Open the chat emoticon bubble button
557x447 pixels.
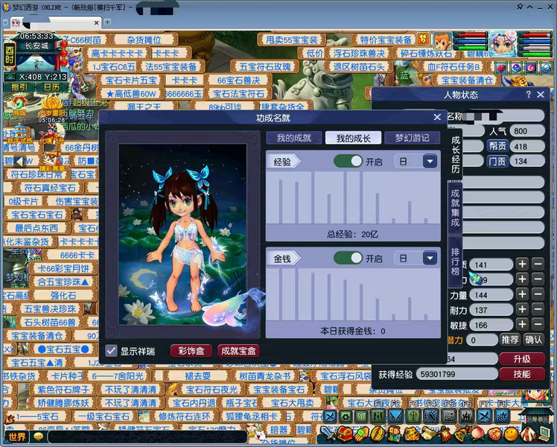coord(39,437)
